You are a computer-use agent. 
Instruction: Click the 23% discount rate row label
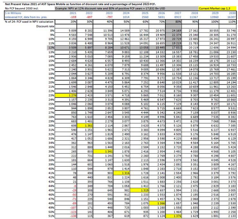pos(51,95)
